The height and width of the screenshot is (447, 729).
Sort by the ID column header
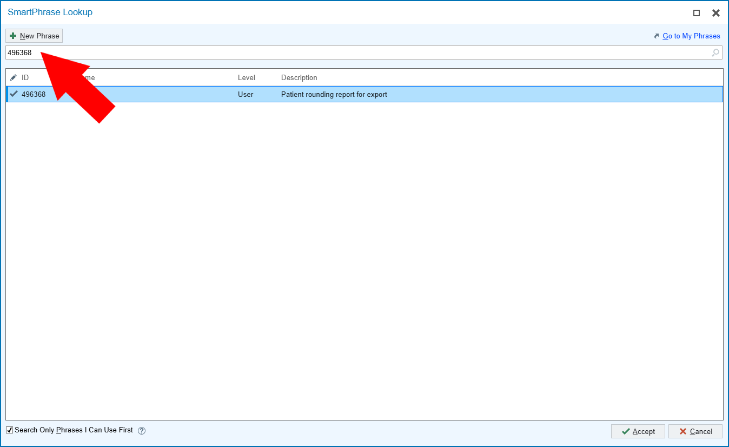point(25,77)
